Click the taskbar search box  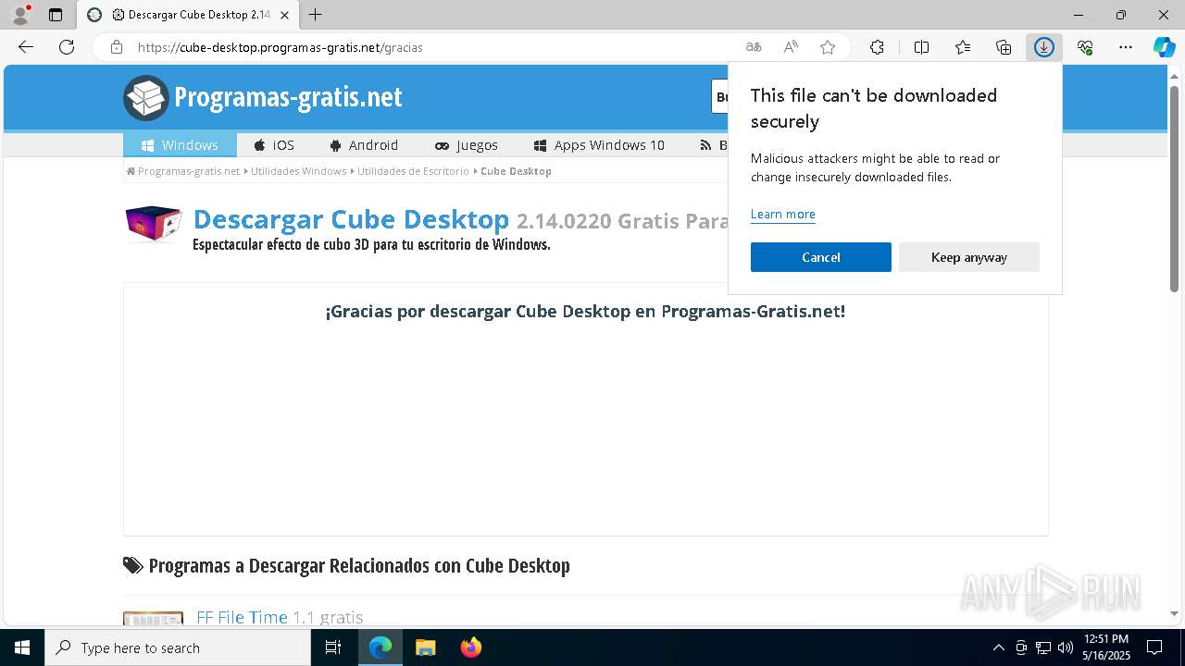(178, 647)
